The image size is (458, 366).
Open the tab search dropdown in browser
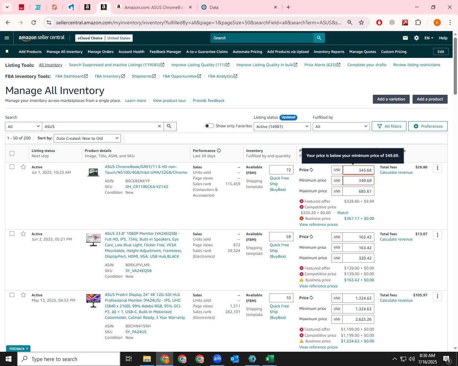click(x=7, y=7)
